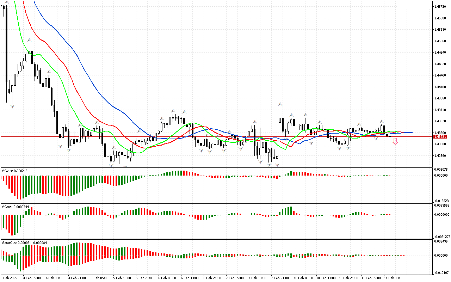Click the 4 Feb 13:00 time label
Viewport: 451px width, 282px height.
[x=55, y=278]
